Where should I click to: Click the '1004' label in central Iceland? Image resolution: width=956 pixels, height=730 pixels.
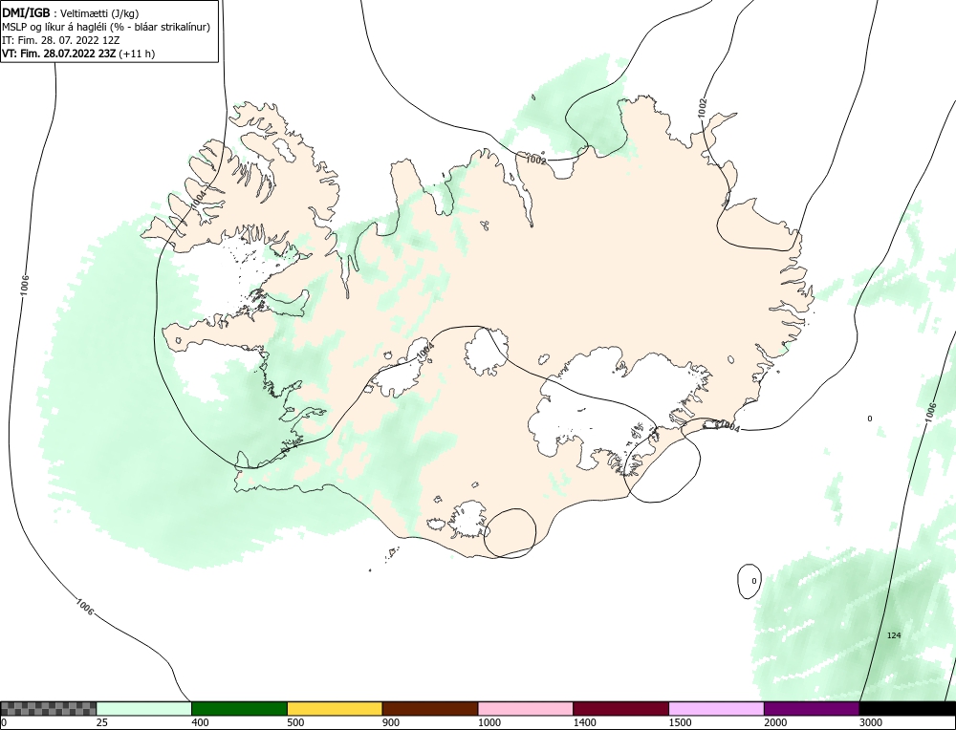(x=425, y=352)
